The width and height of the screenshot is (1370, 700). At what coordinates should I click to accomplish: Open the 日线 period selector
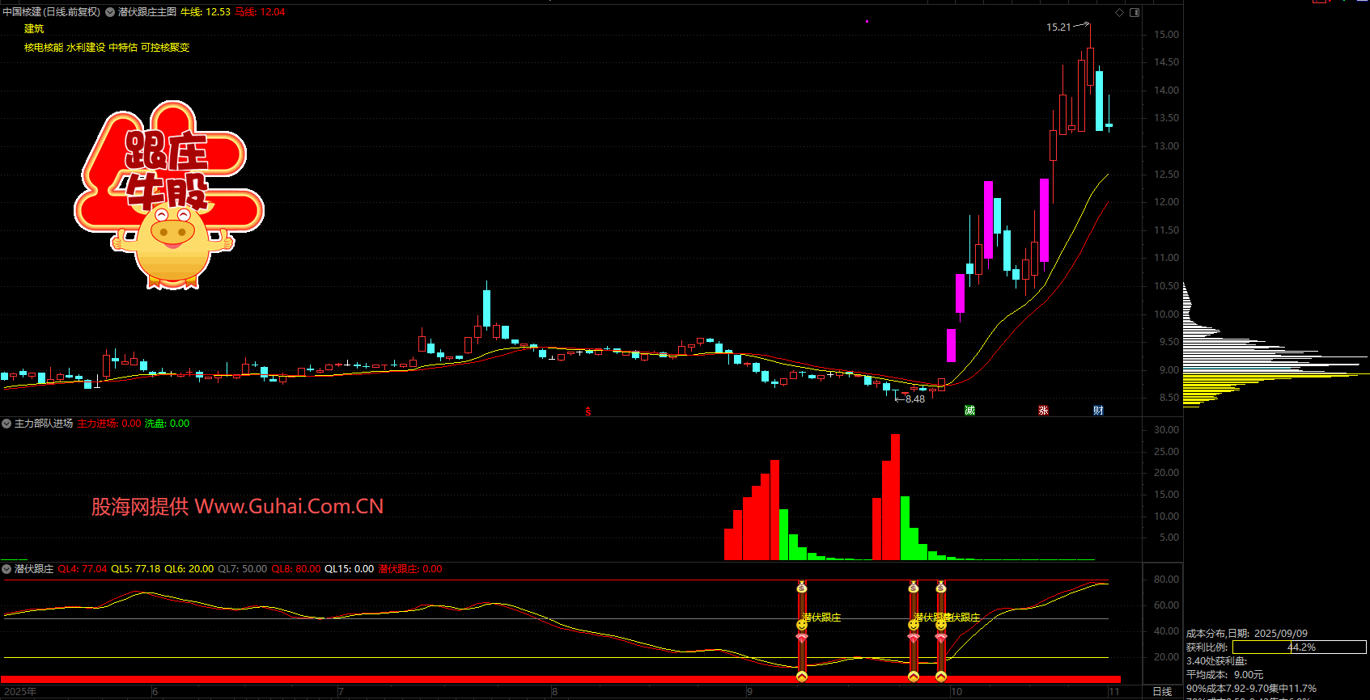click(1162, 691)
